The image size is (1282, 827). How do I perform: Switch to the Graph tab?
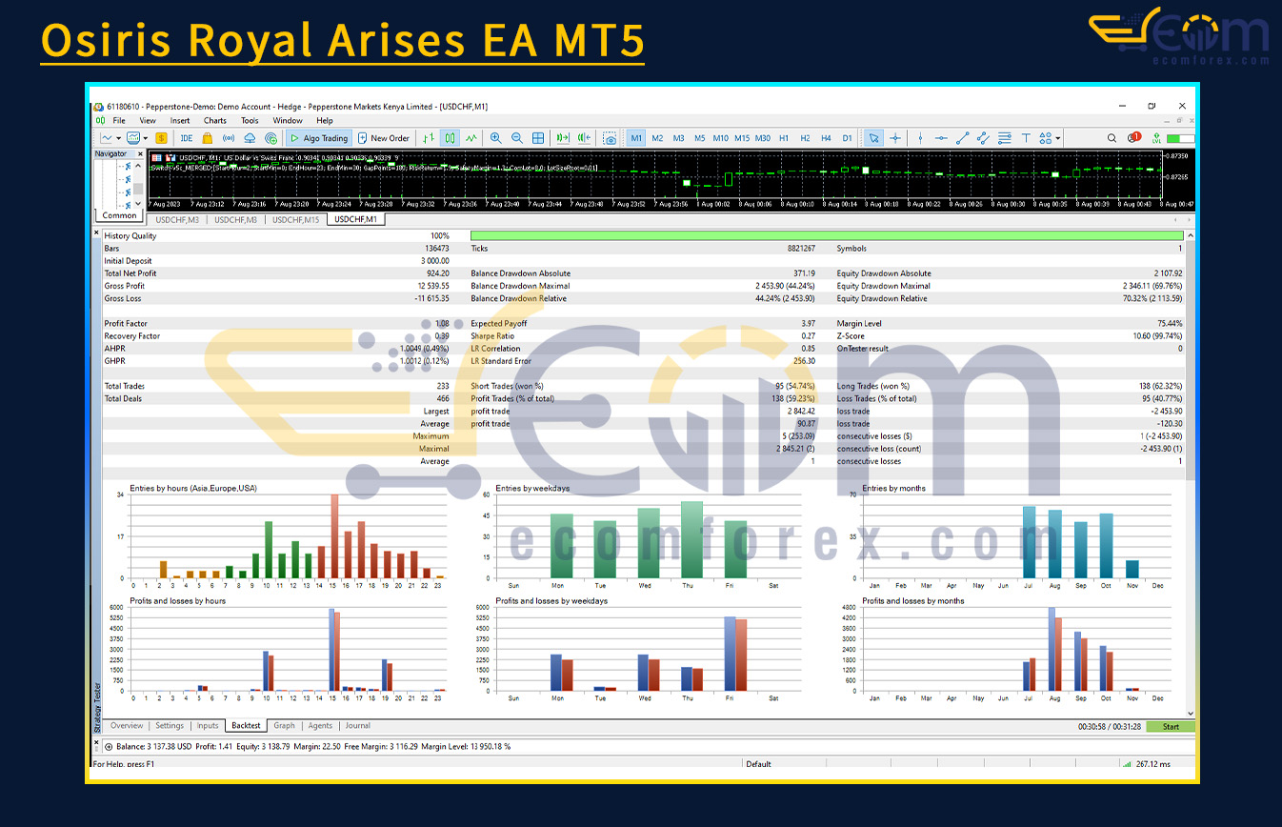[284, 726]
